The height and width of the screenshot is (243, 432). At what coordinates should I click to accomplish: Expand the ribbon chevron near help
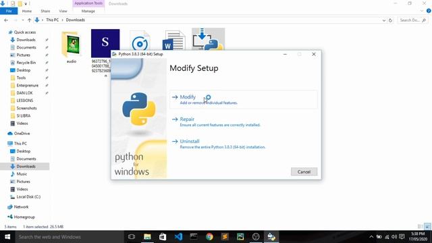(422, 11)
